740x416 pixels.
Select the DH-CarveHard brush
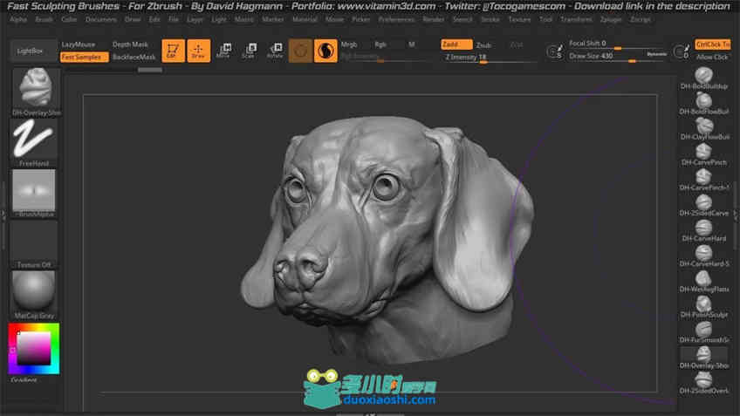[x=703, y=231]
